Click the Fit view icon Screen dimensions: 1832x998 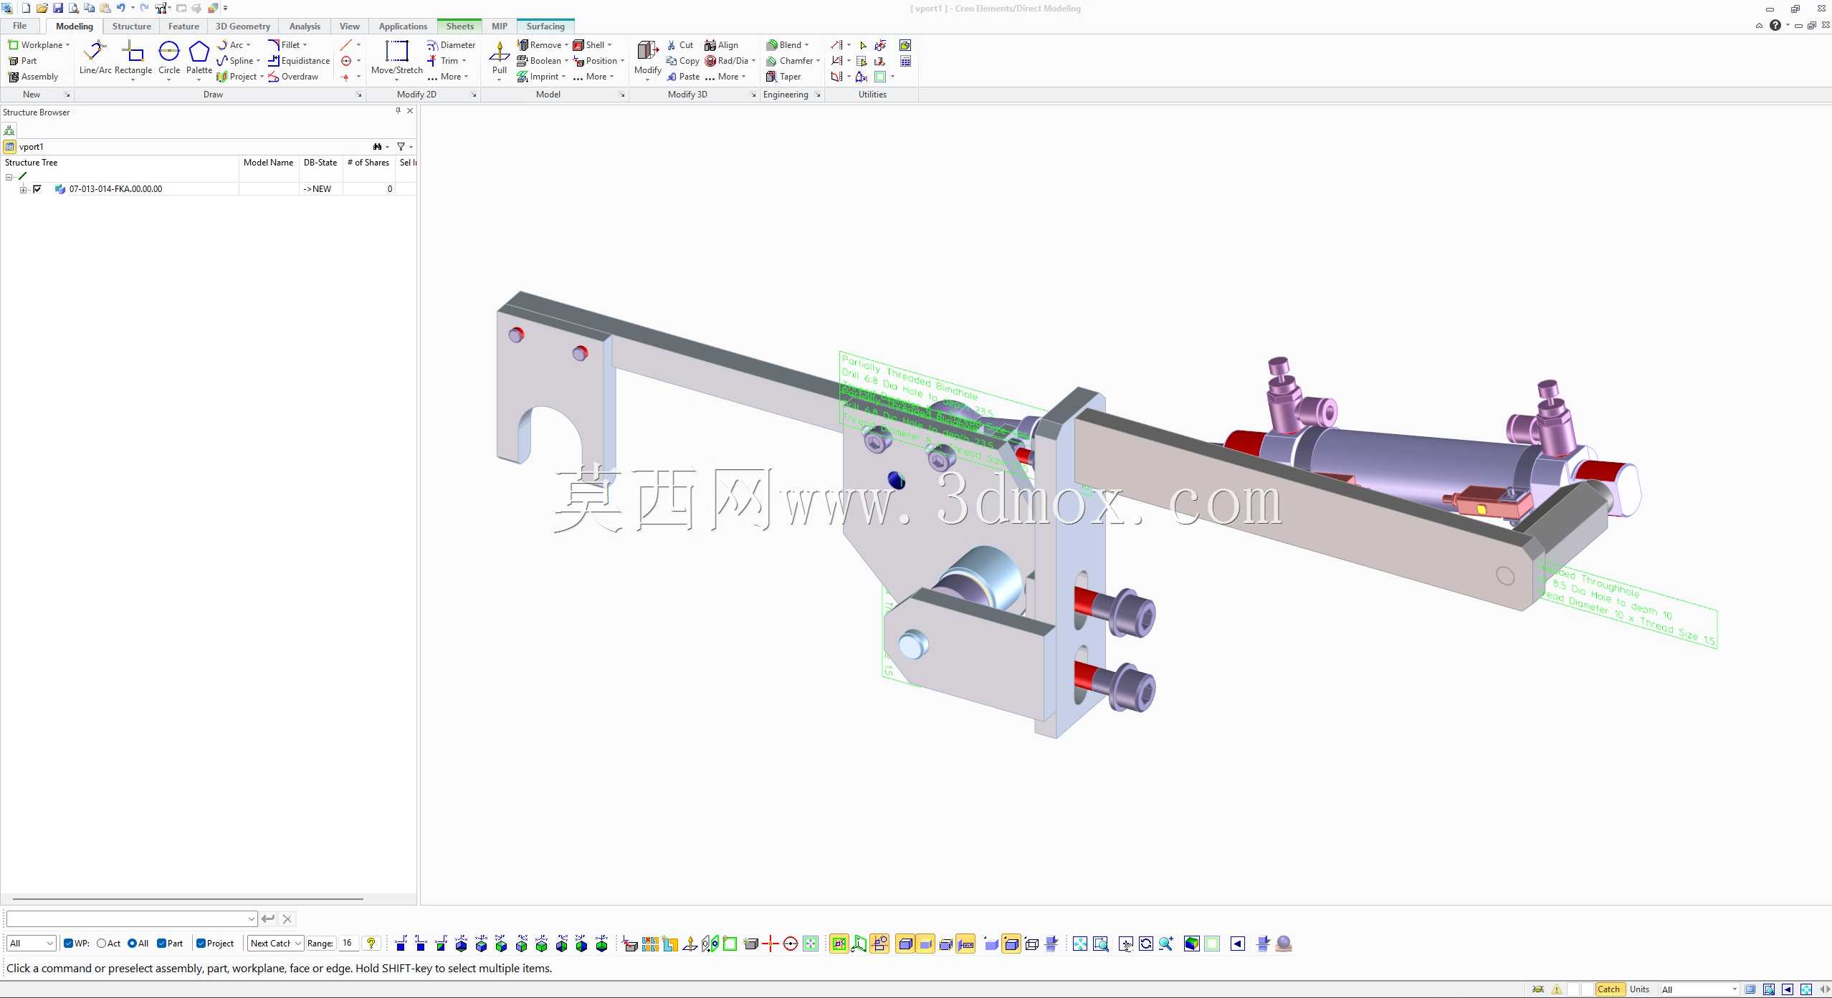[1079, 944]
